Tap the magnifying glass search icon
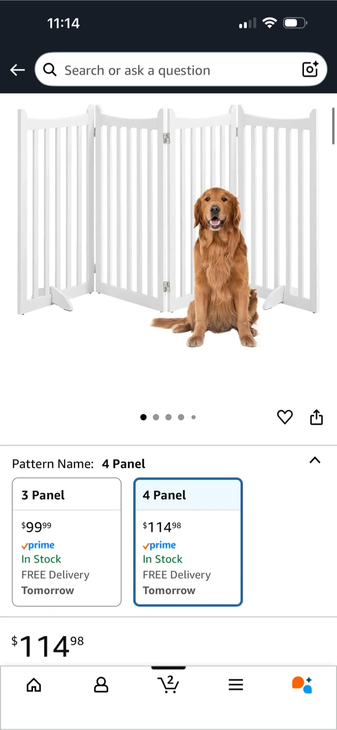The height and width of the screenshot is (730, 337). tap(50, 70)
